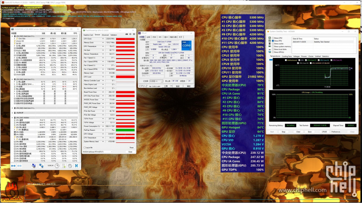The height and width of the screenshot is (203, 362).
Task: Open AIDA64 Statistics tab
Action: coord(325,56)
